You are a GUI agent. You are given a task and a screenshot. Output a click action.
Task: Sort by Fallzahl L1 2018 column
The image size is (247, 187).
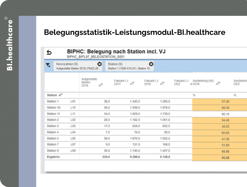(x=162, y=83)
